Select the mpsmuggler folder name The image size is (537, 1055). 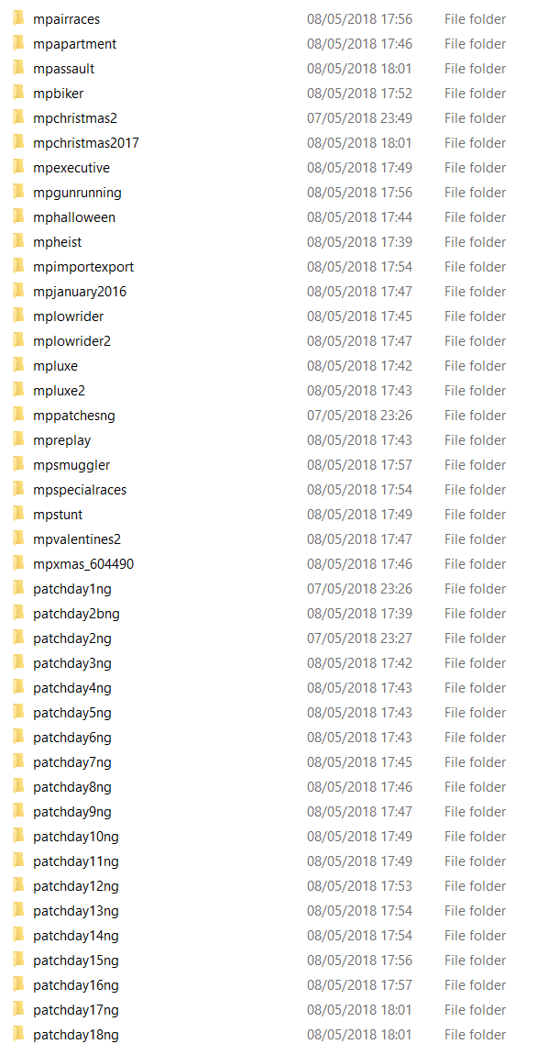point(71,465)
